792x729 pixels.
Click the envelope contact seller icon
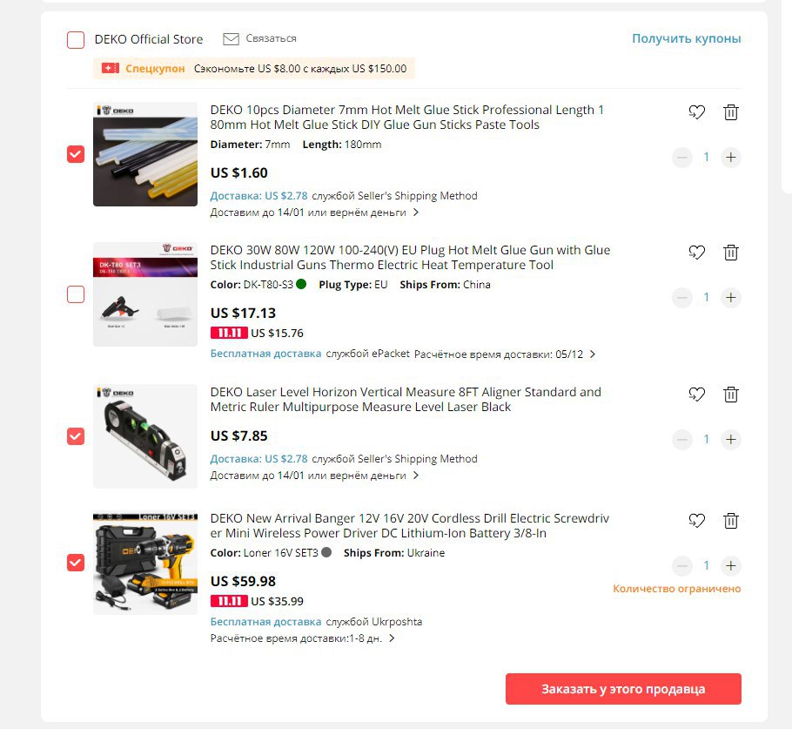pyautogui.click(x=231, y=39)
